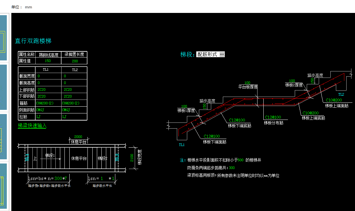Select TL2 侧面钢筋 value CMGJ
Viewport: 355px width, 211px height.
pyautogui.click(x=66, y=110)
